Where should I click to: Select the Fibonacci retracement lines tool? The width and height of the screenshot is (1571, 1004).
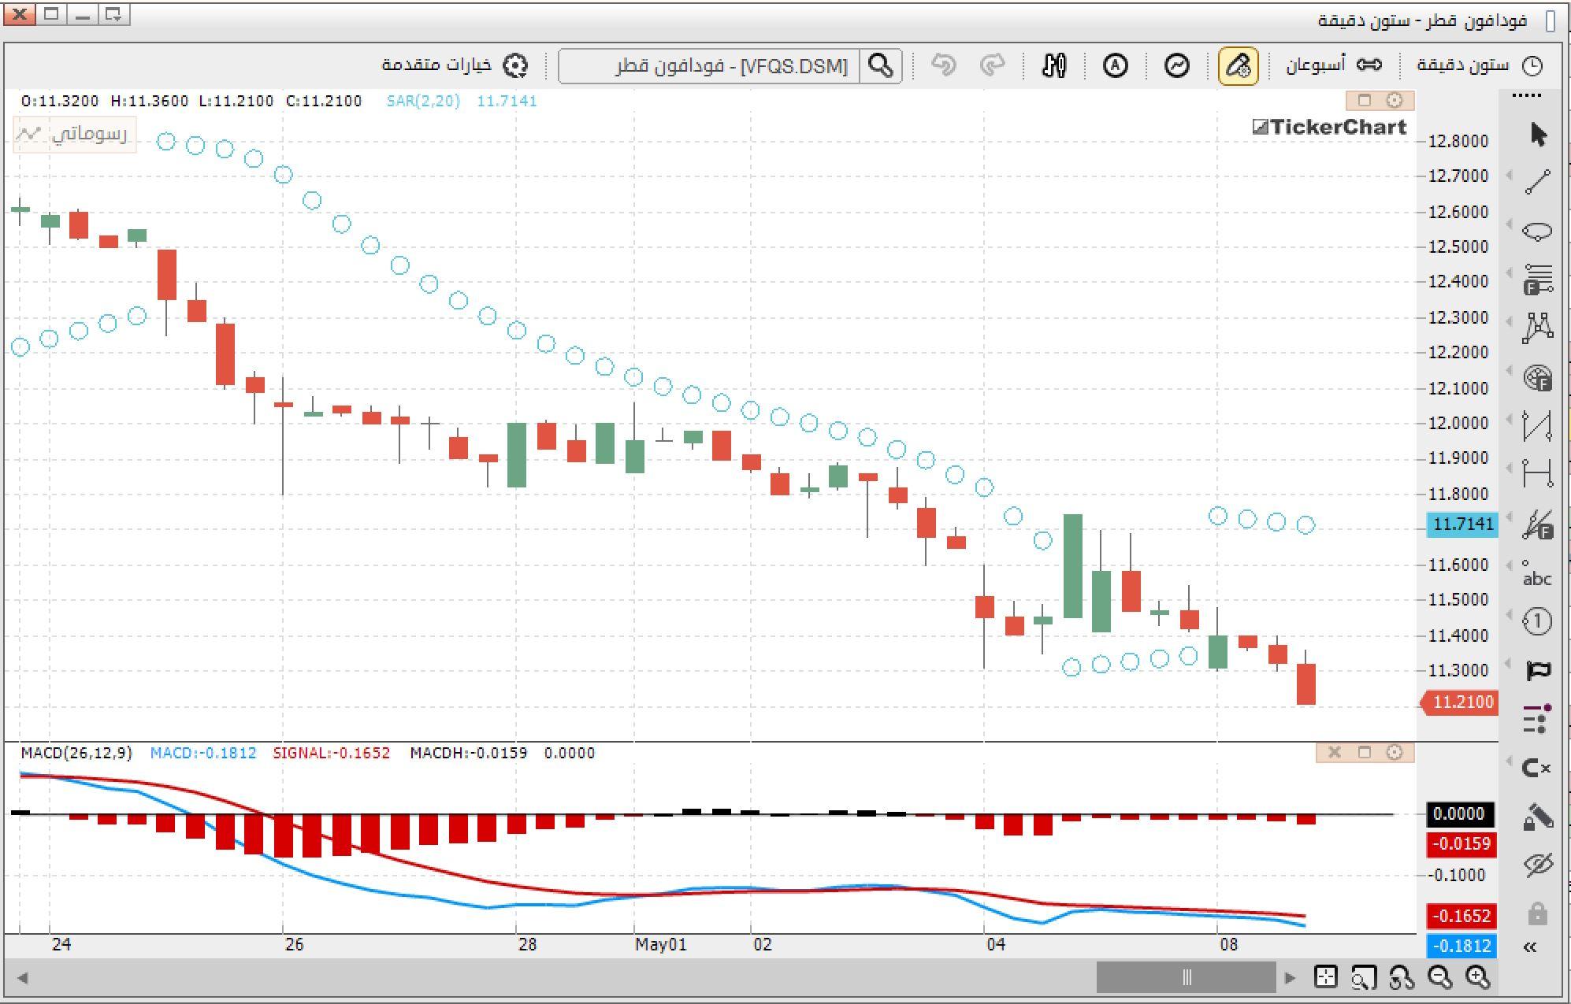1537,280
